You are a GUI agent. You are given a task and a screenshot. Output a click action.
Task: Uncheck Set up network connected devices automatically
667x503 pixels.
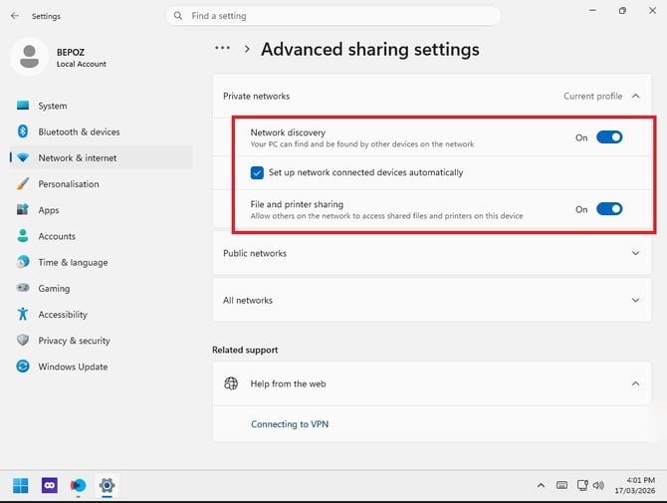(x=257, y=172)
